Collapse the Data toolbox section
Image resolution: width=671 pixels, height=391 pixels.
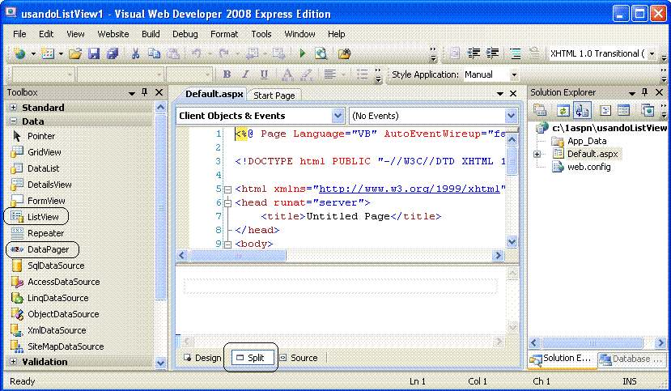click(13, 121)
